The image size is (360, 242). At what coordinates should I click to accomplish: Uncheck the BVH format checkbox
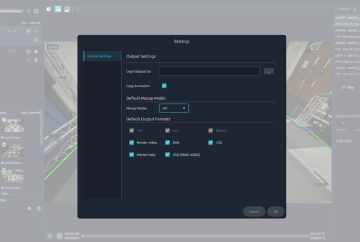click(x=168, y=142)
